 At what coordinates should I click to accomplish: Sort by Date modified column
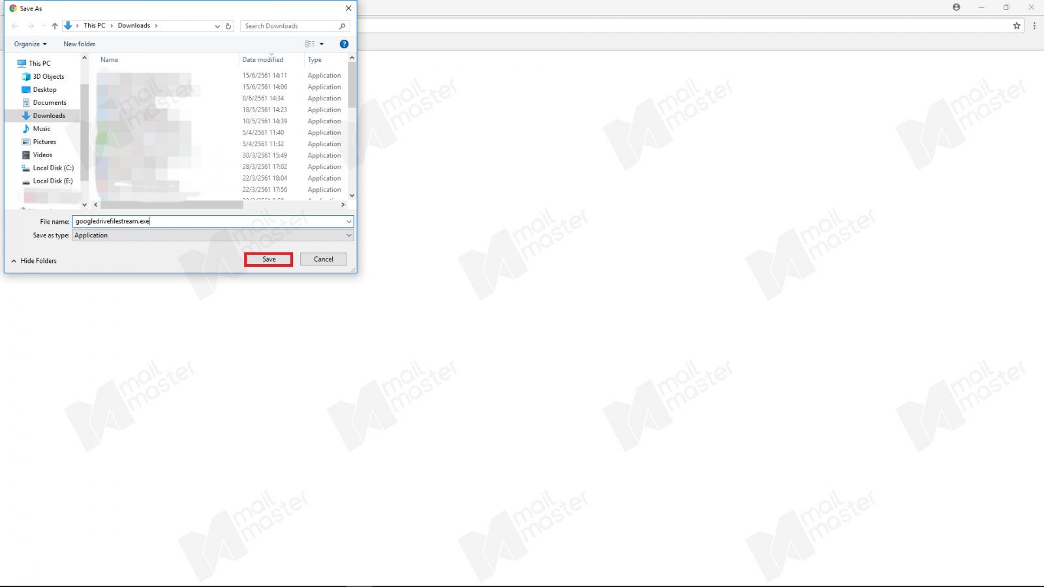point(262,59)
